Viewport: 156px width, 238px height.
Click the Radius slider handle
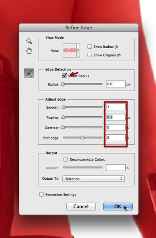pyautogui.click(x=63, y=84)
